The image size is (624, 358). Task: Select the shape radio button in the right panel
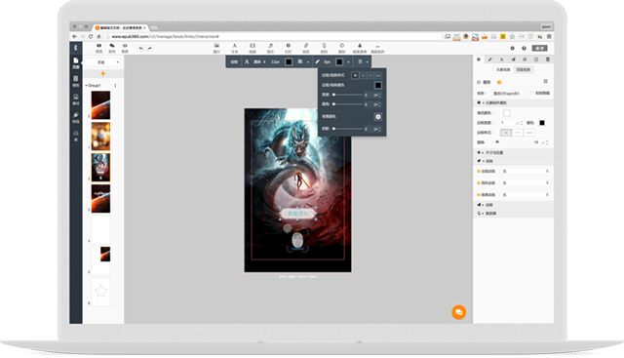point(479,82)
